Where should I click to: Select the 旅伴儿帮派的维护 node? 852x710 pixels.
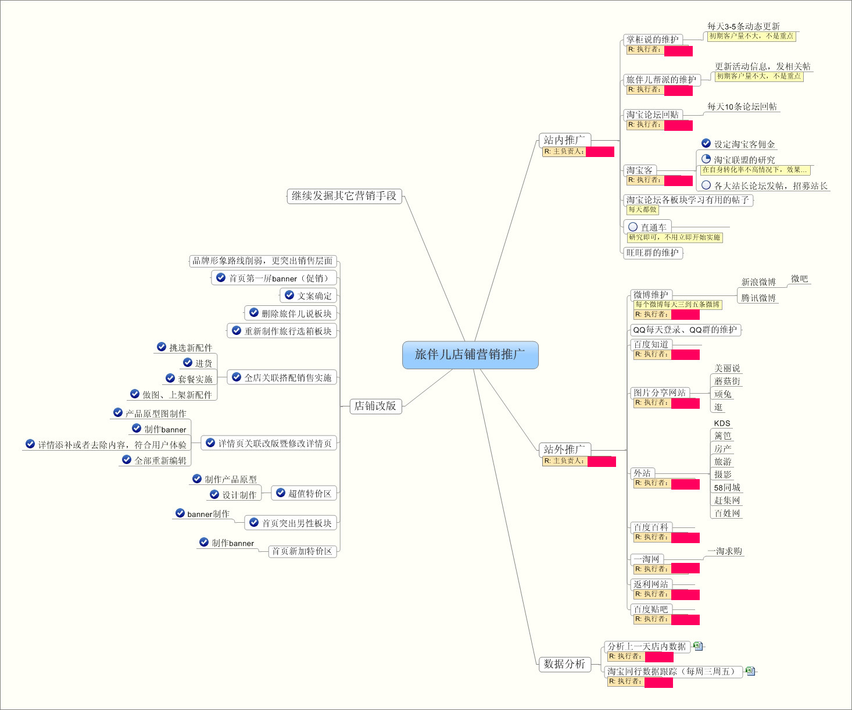click(661, 80)
